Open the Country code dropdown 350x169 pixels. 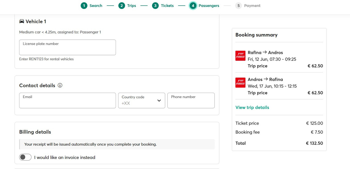142,100
